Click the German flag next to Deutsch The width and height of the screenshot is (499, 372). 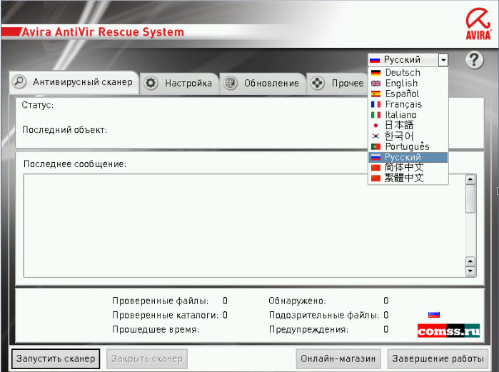tap(375, 73)
